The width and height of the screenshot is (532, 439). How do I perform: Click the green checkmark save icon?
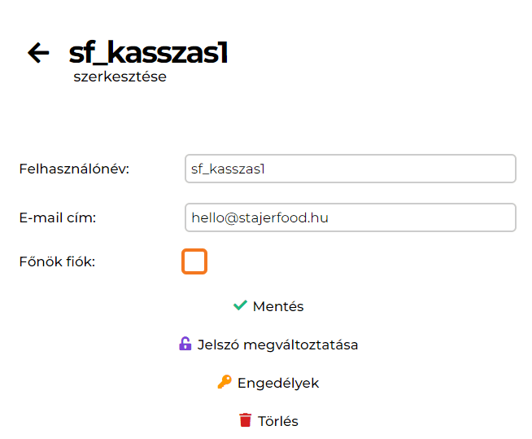[240, 305]
